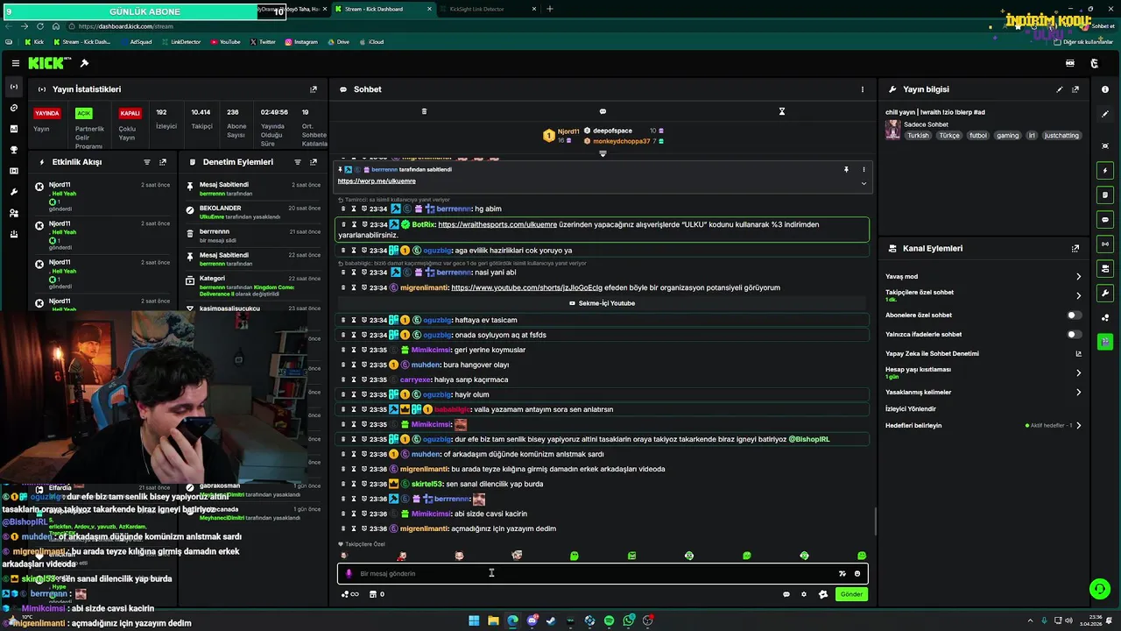Expand Yavaş mod settings
The width and height of the screenshot is (1121, 631).
[x=1078, y=277]
